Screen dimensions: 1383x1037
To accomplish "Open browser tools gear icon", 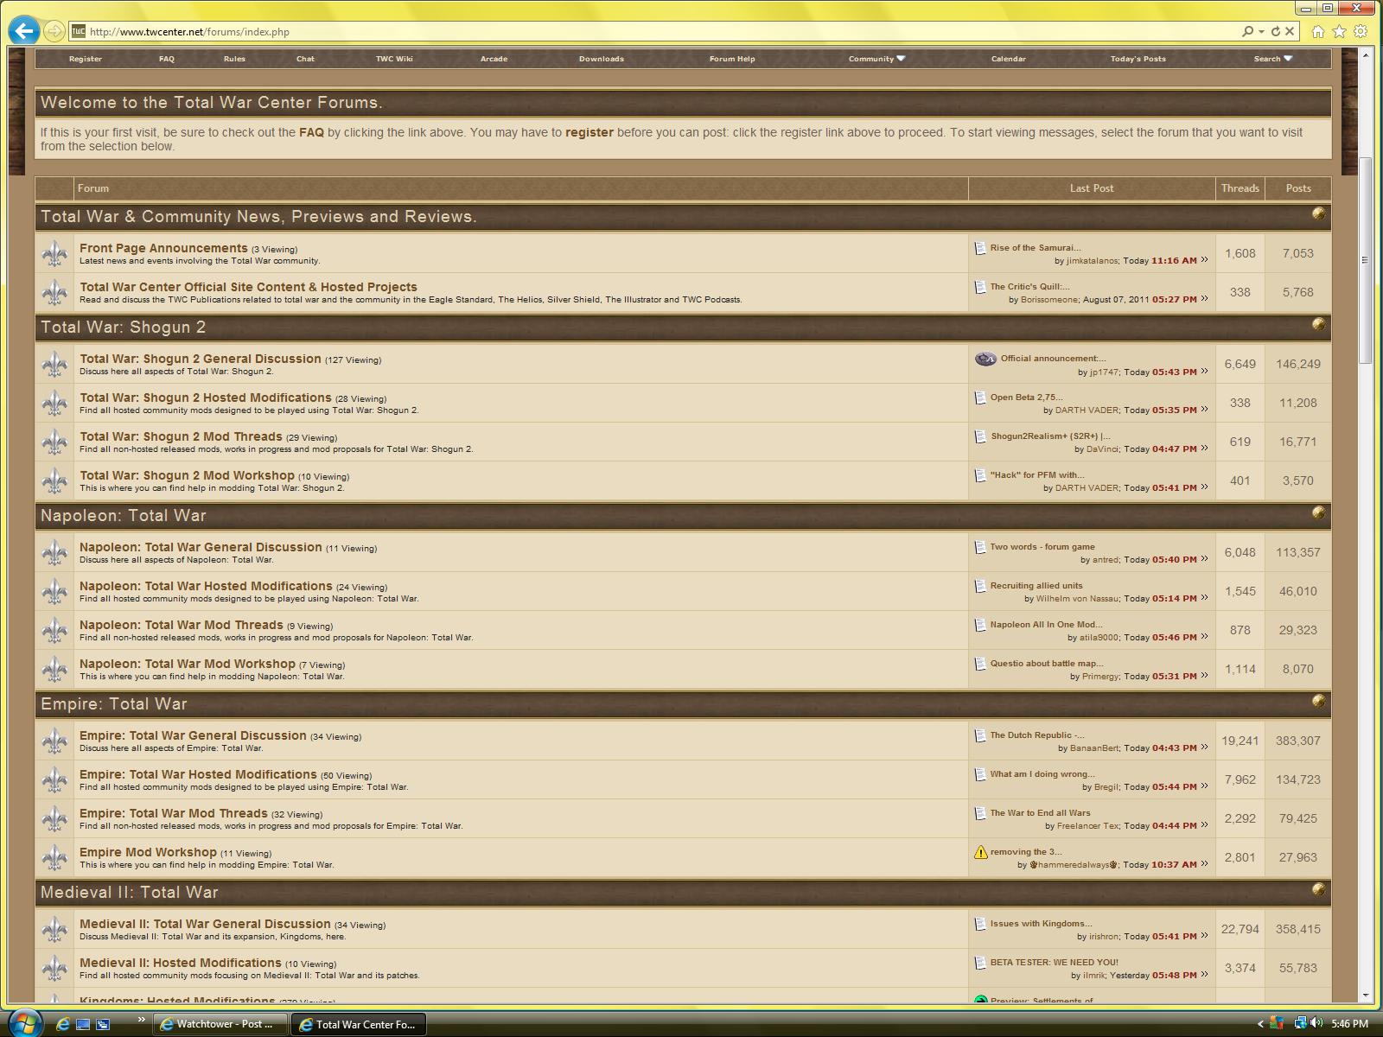I will point(1361,31).
